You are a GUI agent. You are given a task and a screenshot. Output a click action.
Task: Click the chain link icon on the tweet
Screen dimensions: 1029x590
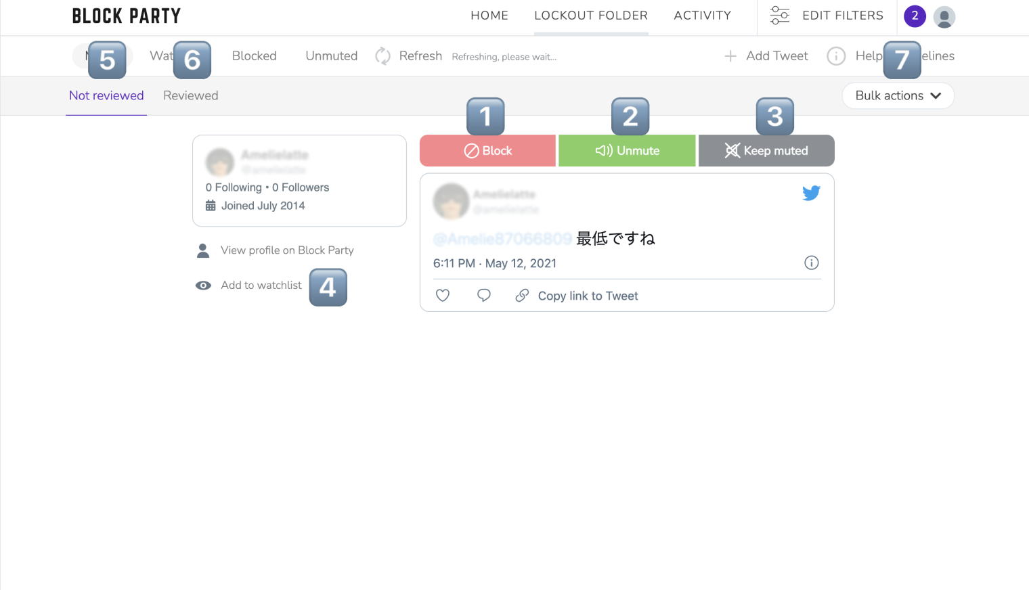pos(522,296)
